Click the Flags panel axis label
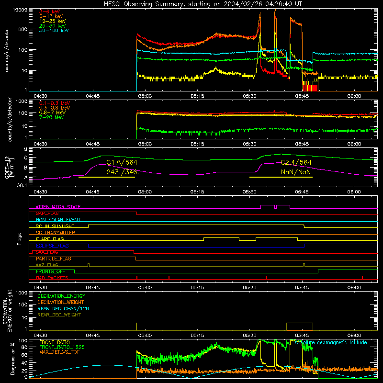 19,239
